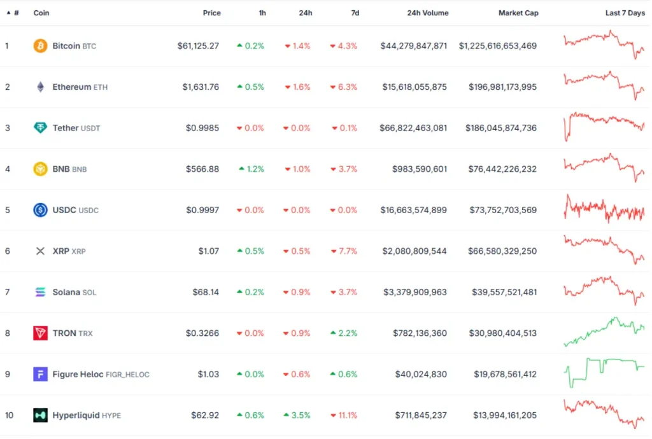
Task: Click TRON 7d change 2.2%
Action: (x=344, y=333)
